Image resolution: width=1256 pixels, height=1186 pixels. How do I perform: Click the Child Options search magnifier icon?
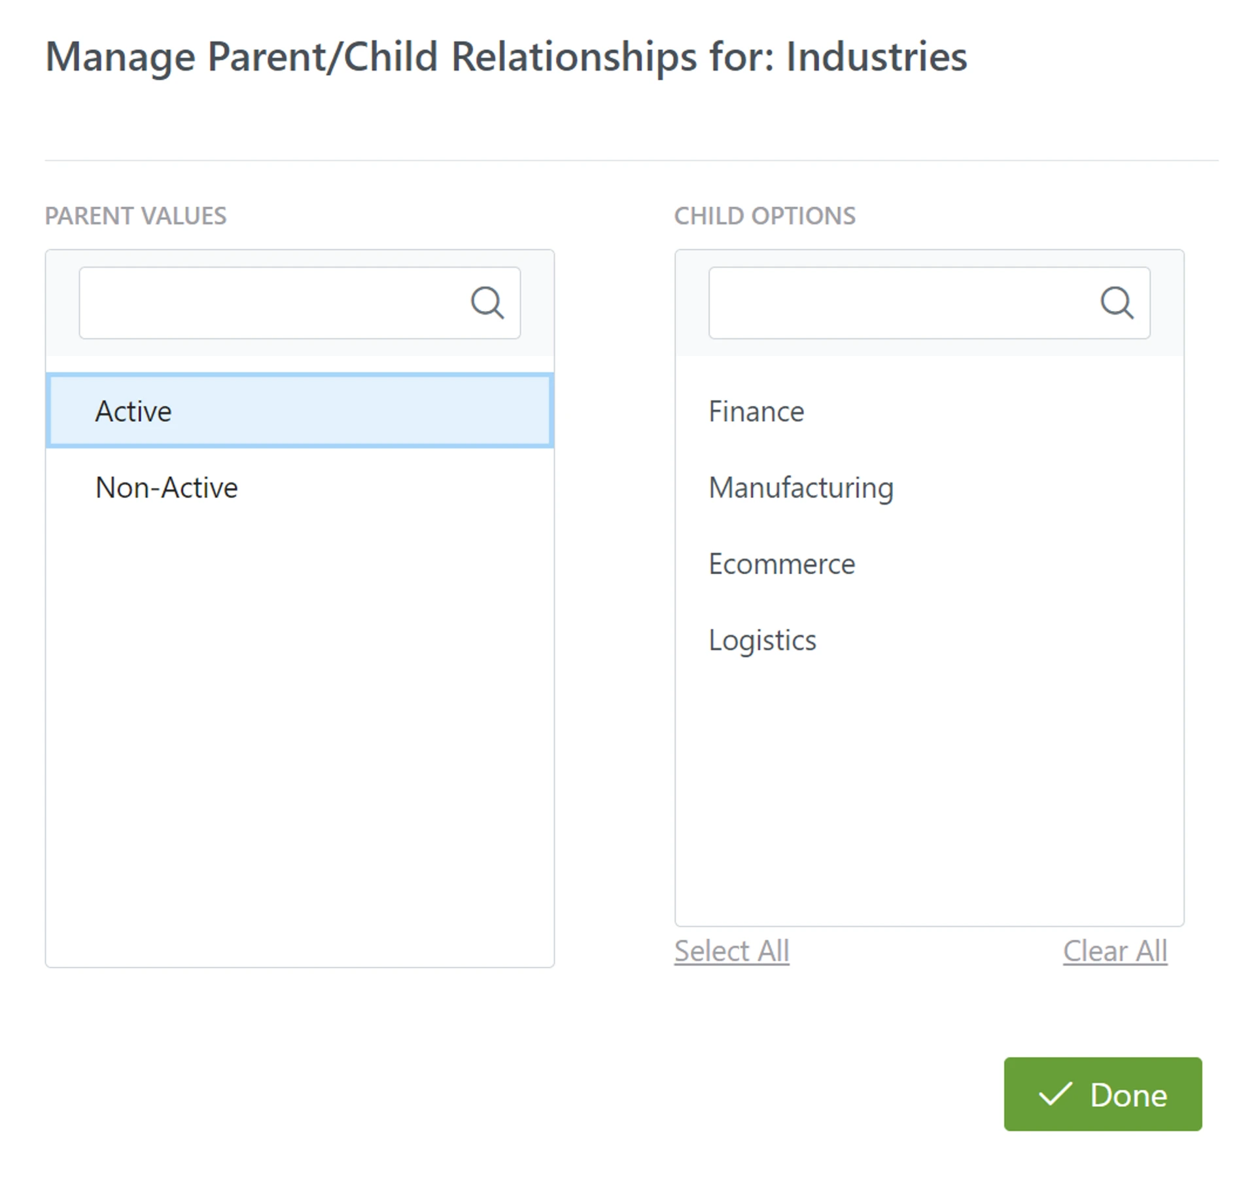pyautogui.click(x=1117, y=302)
